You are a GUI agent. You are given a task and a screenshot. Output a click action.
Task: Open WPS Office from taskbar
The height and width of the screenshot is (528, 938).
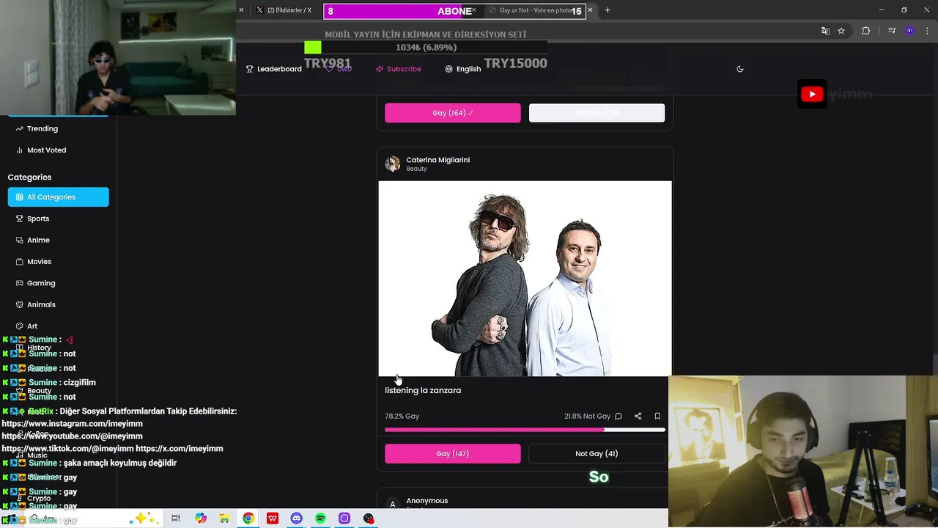273,518
